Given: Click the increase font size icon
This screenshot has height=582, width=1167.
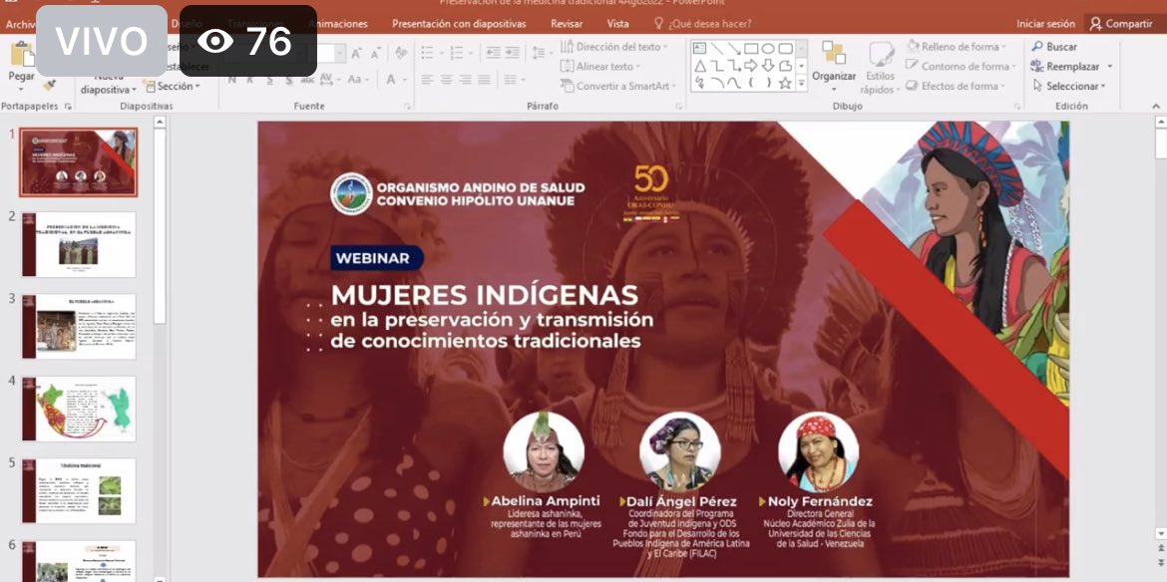Looking at the screenshot, I should pyautogui.click(x=357, y=54).
